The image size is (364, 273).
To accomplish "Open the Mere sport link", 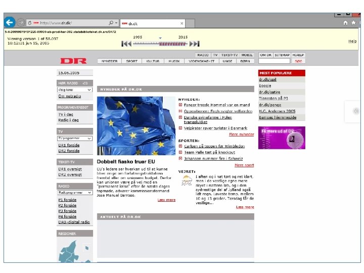I will [244, 165].
